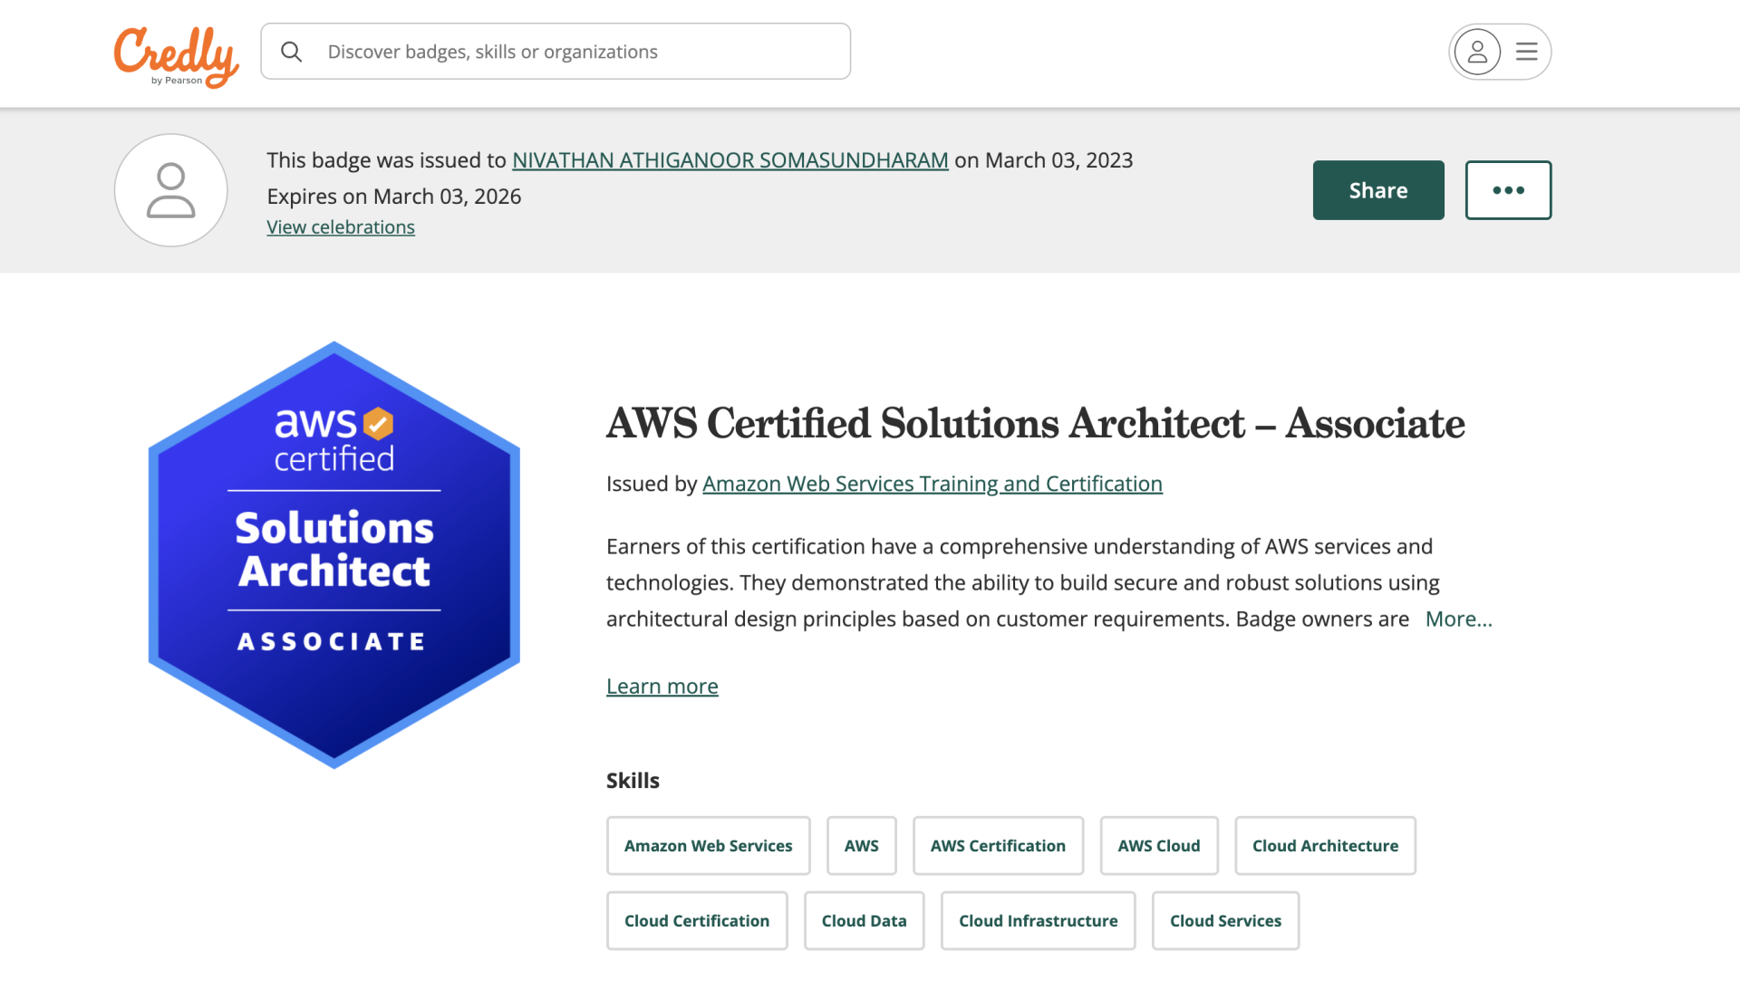Select the Cloud Data skill tag
Image resolution: width=1740 pixels, height=999 pixels.
pos(865,921)
